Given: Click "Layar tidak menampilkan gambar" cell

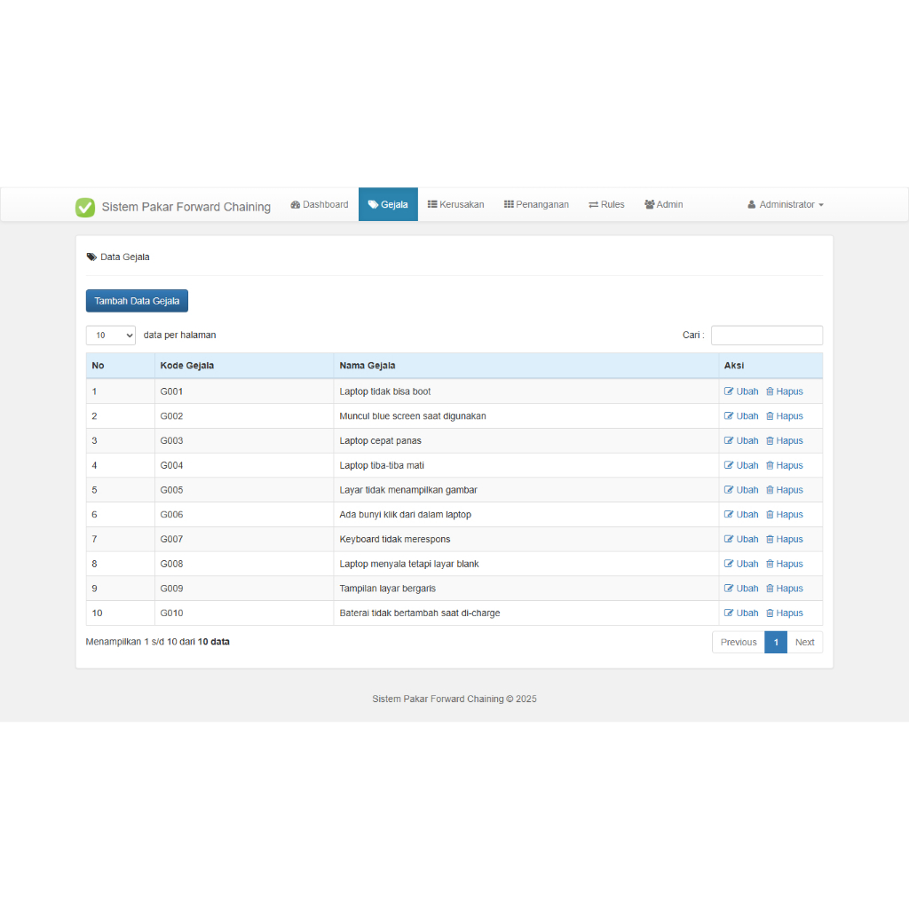Looking at the screenshot, I should click(x=526, y=490).
